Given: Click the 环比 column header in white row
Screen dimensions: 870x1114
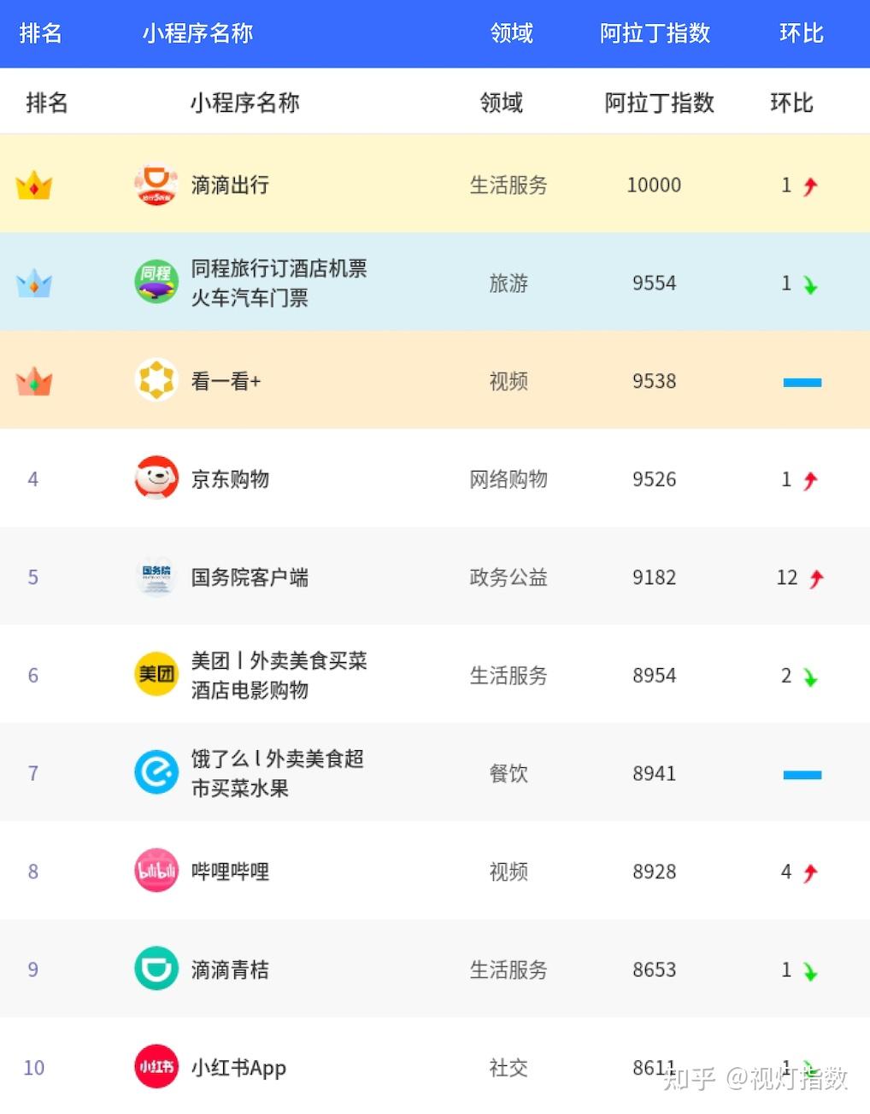Looking at the screenshot, I should pos(791,103).
